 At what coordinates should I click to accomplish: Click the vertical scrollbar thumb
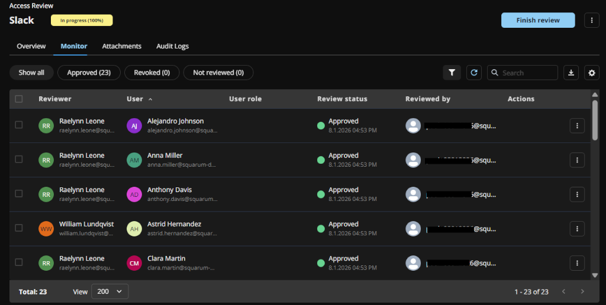coord(595,119)
